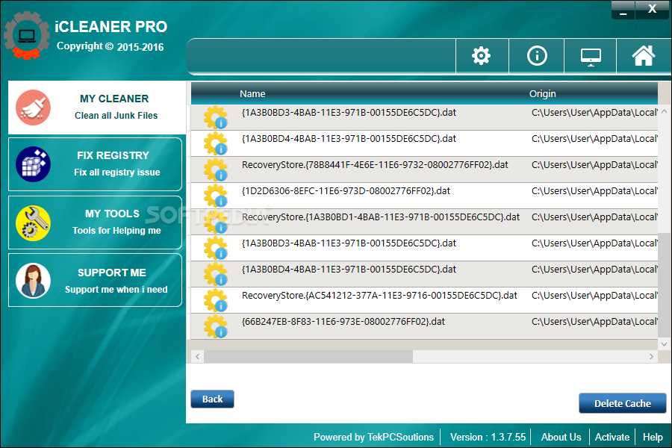This screenshot has width=672, height=448.
Task: Click the Delete Cache button
Action: (x=622, y=403)
